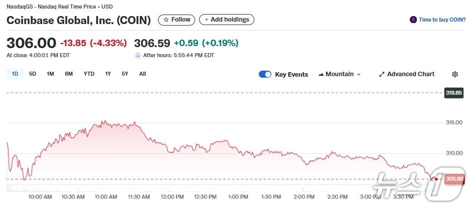
Task: Open chart settings gear icon
Action: pos(455,74)
